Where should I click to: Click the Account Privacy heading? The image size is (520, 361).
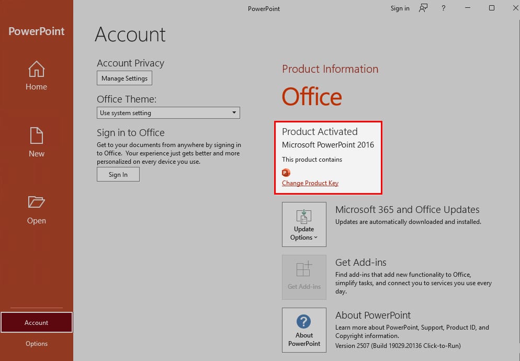click(x=130, y=63)
